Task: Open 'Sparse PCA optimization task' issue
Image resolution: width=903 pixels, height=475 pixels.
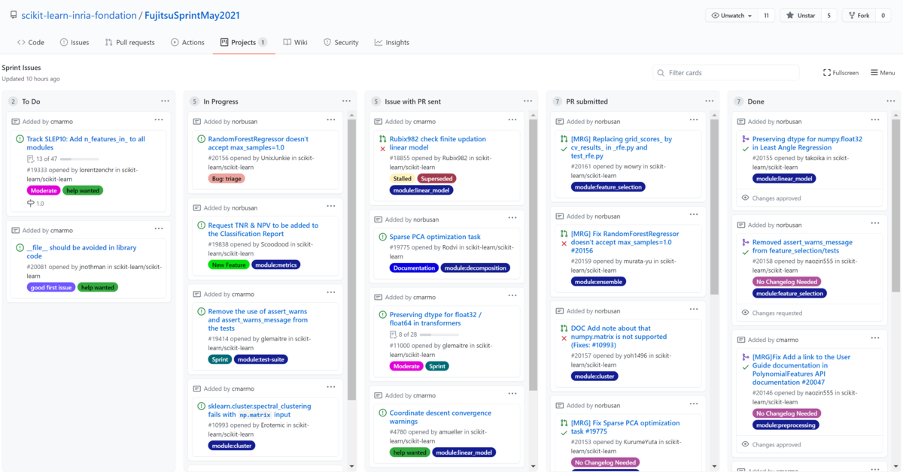Action: pyautogui.click(x=435, y=237)
